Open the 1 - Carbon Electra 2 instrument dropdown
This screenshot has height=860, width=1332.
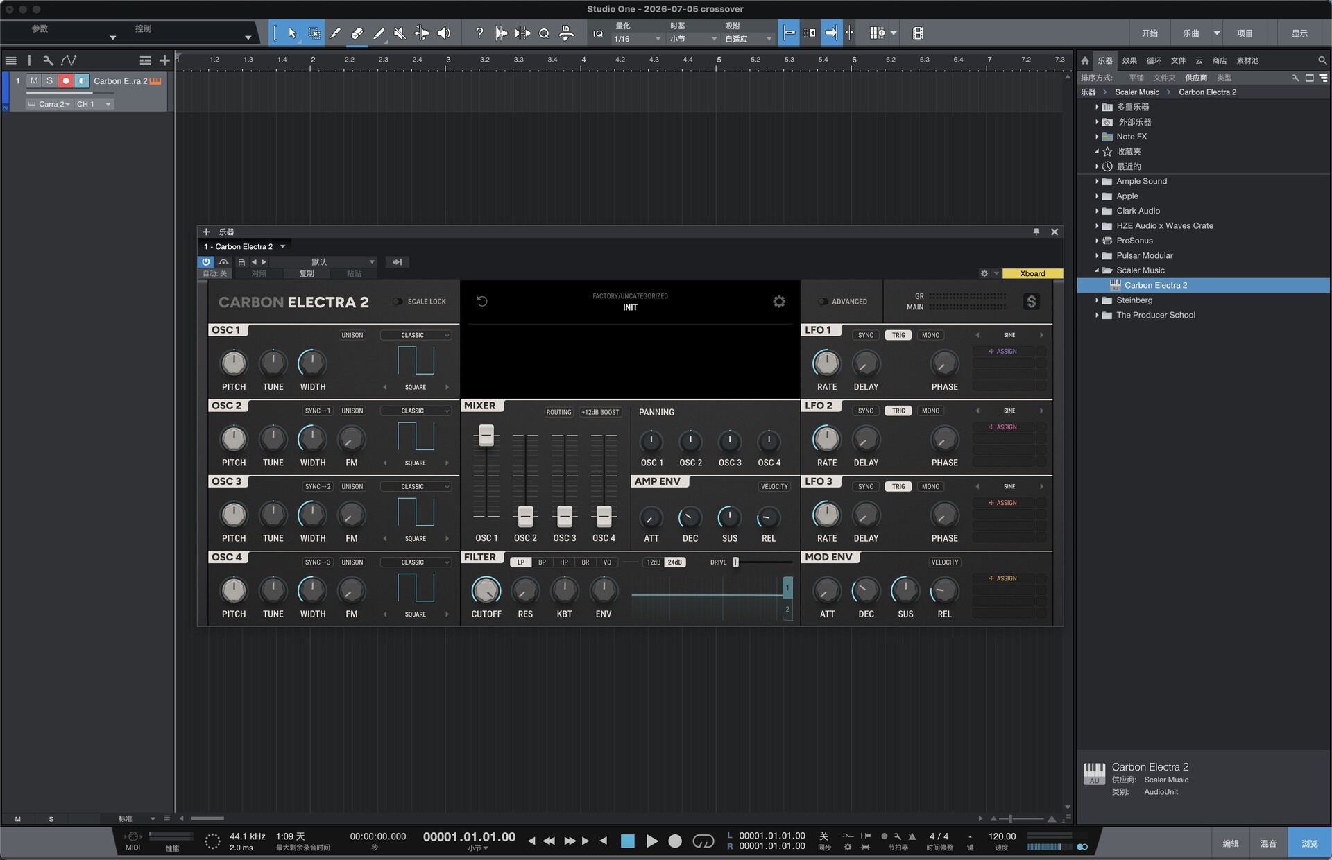(244, 246)
